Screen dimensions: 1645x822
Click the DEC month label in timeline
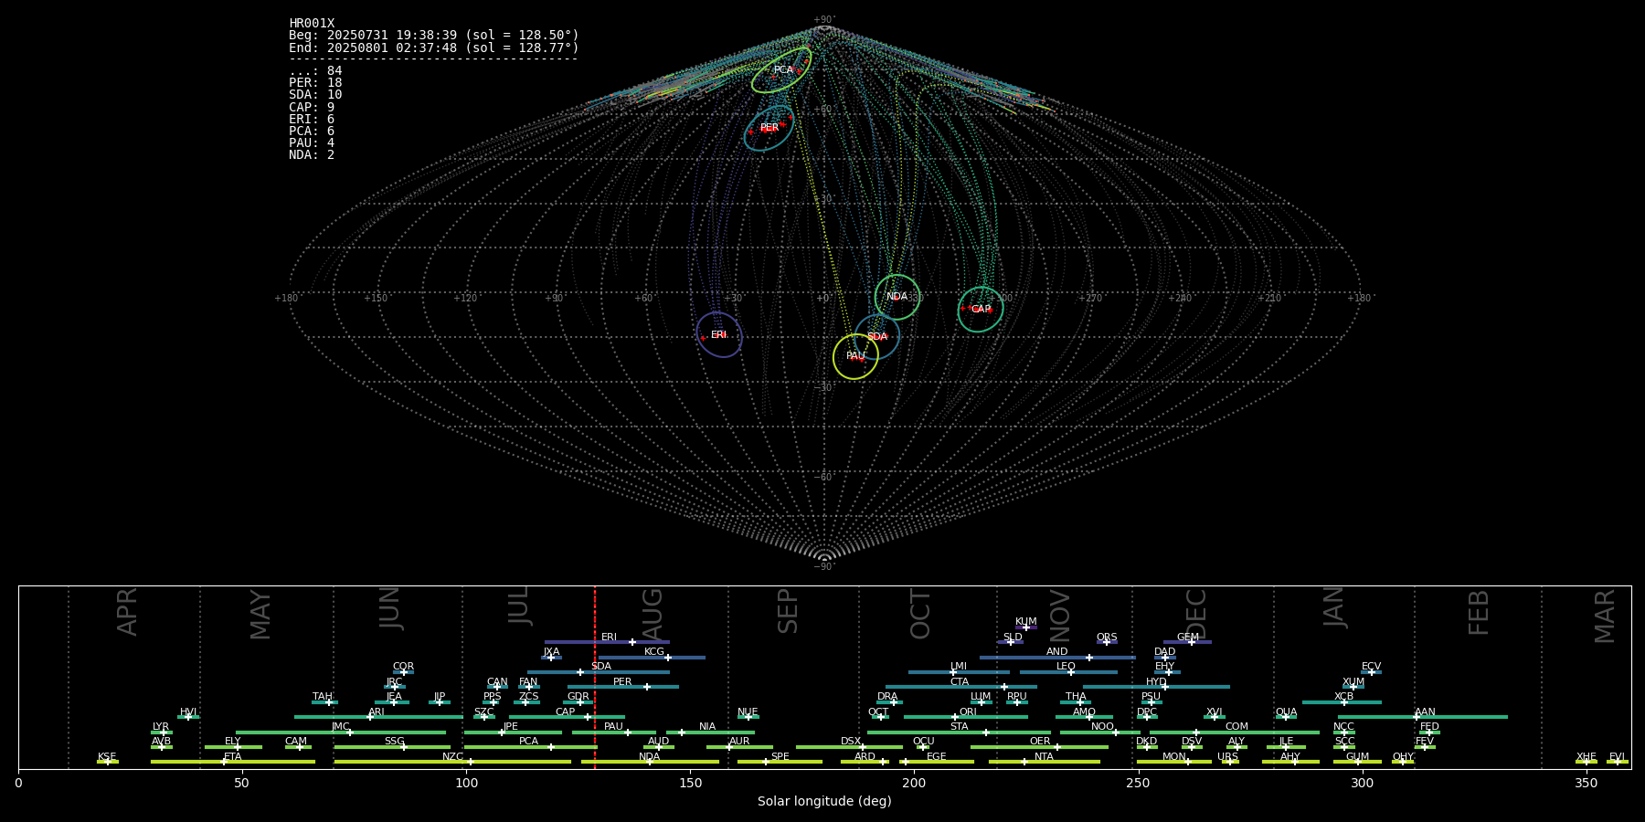[x=1196, y=614]
